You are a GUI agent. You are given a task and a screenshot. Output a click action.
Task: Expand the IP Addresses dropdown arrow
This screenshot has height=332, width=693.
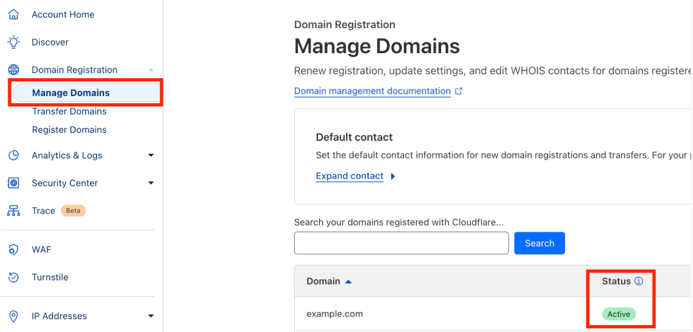[151, 316]
